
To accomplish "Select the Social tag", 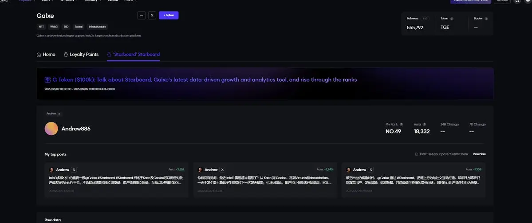I will pos(79,27).
